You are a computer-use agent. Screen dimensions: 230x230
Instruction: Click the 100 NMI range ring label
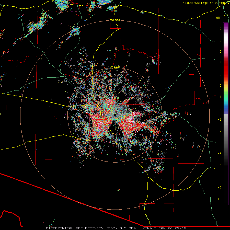pyautogui.click(x=115, y=20)
